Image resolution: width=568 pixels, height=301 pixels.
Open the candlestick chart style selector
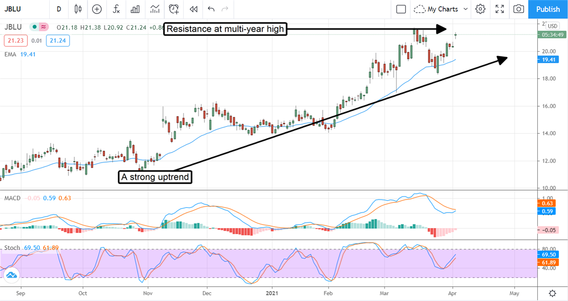78,9
